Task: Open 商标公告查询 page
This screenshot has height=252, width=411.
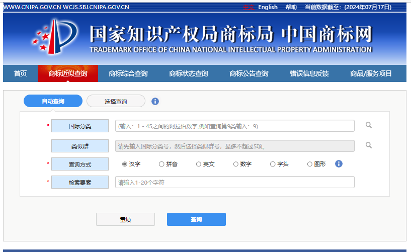Action: [249, 73]
